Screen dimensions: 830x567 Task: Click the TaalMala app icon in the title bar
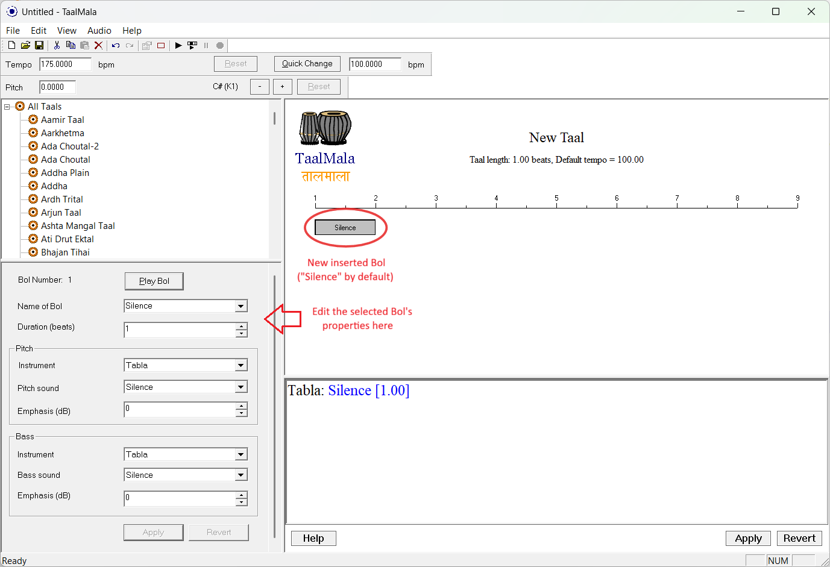click(11, 11)
